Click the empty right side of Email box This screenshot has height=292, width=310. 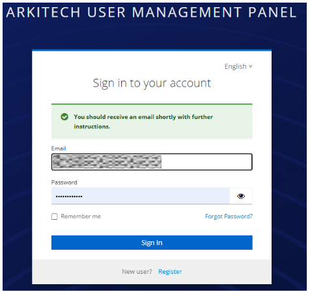tap(206, 162)
